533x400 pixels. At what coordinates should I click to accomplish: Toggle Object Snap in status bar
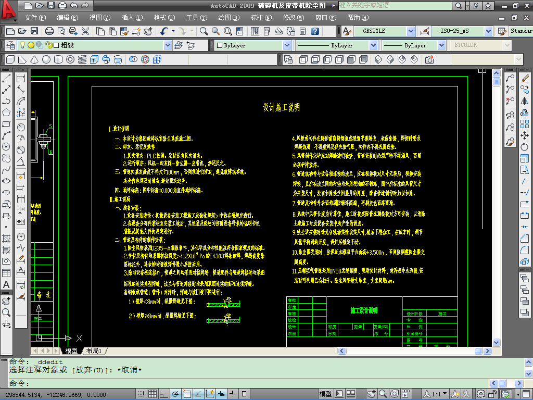coord(187,394)
